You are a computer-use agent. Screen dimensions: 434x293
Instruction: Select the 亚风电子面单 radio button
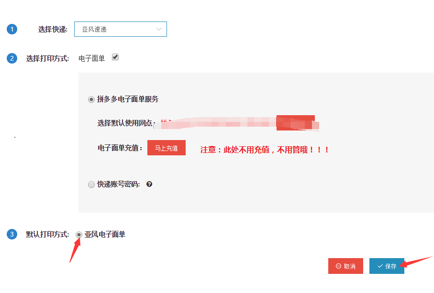pos(79,235)
